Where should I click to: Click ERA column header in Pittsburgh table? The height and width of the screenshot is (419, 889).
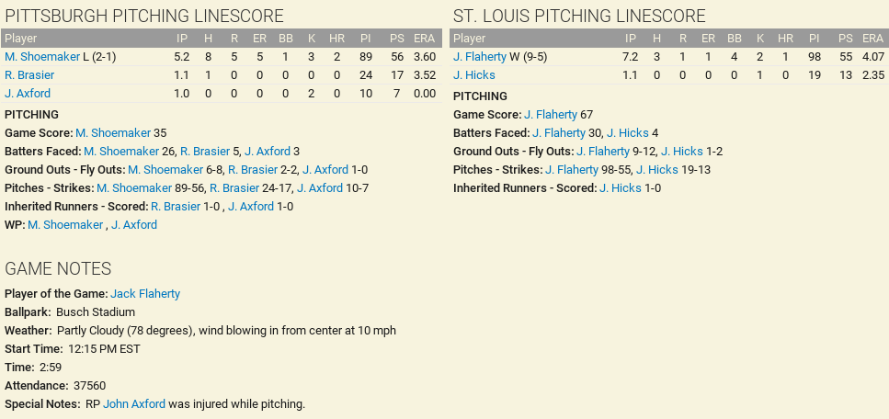pyautogui.click(x=424, y=39)
